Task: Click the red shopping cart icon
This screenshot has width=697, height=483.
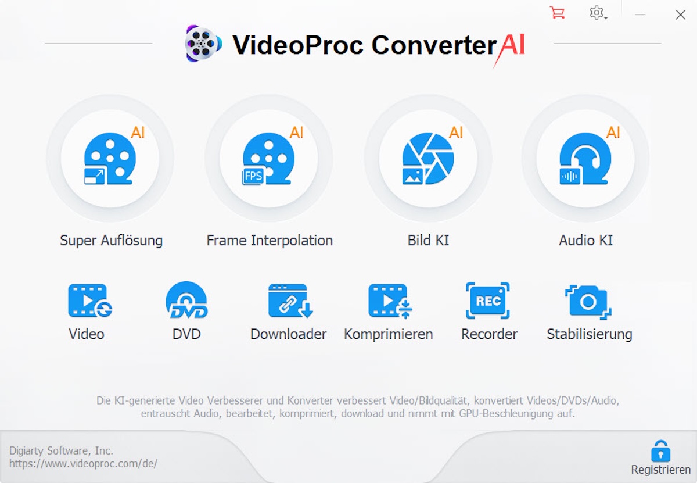Action: click(557, 13)
